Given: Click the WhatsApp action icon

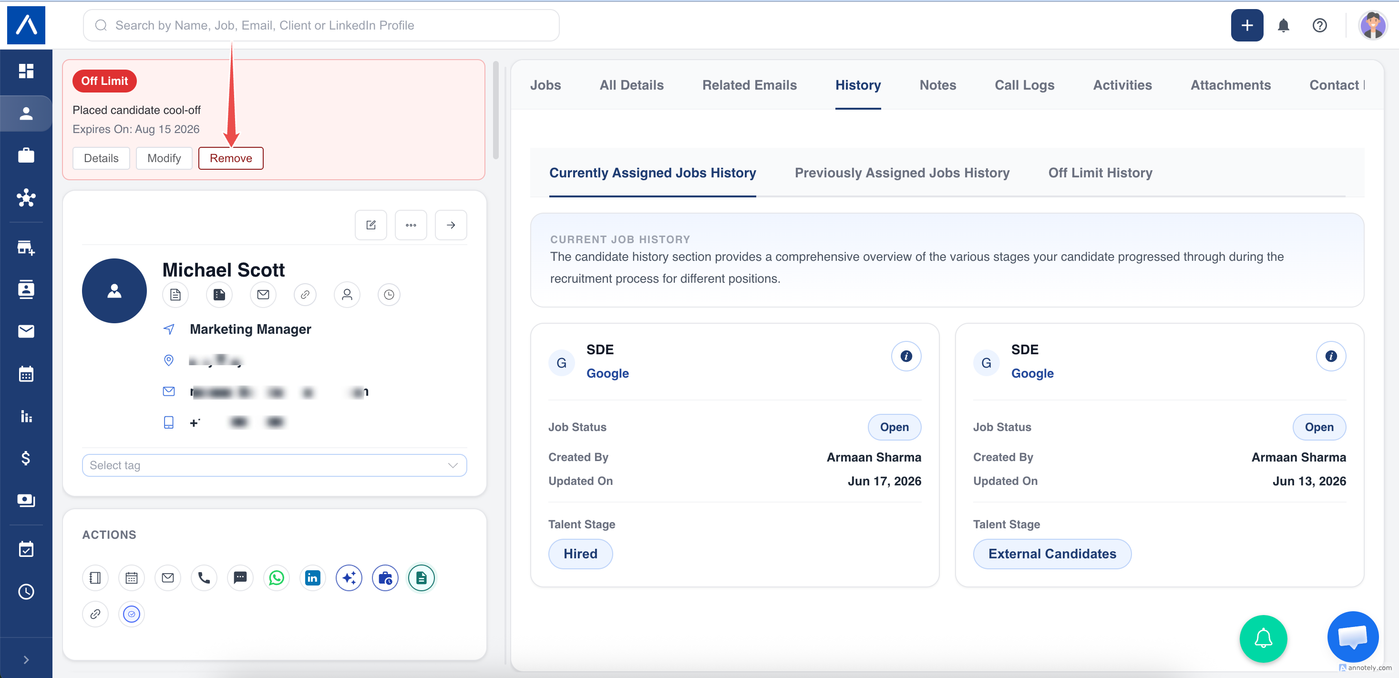Looking at the screenshot, I should (277, 577).
